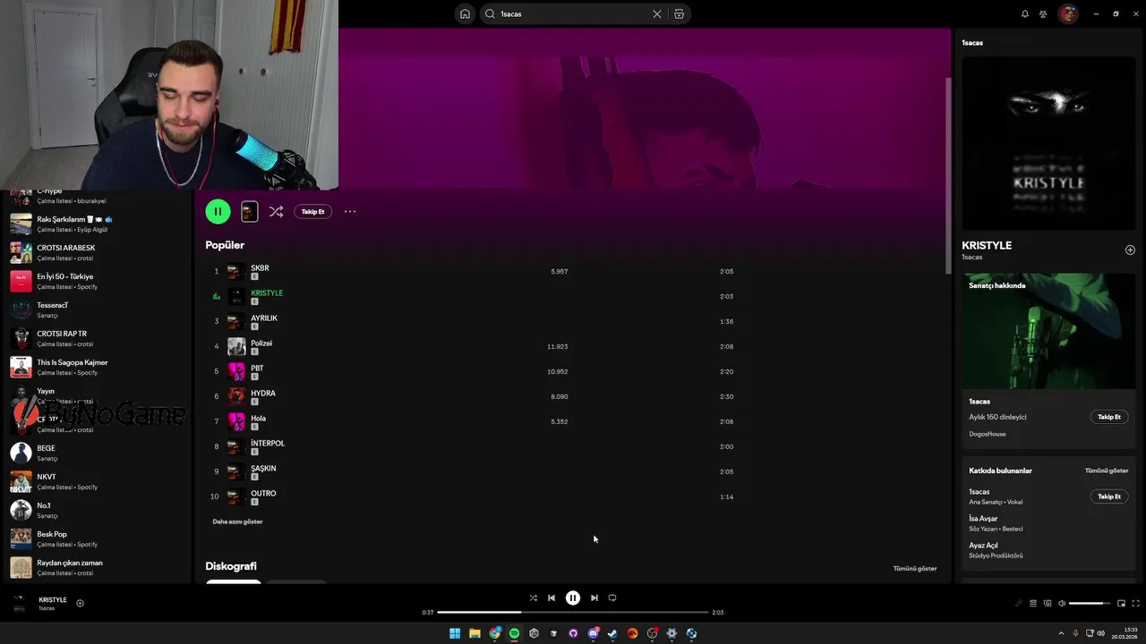Open the friend activity icon
The width and height of the screenshot is (1146, 644).
tap(1043, 13)
